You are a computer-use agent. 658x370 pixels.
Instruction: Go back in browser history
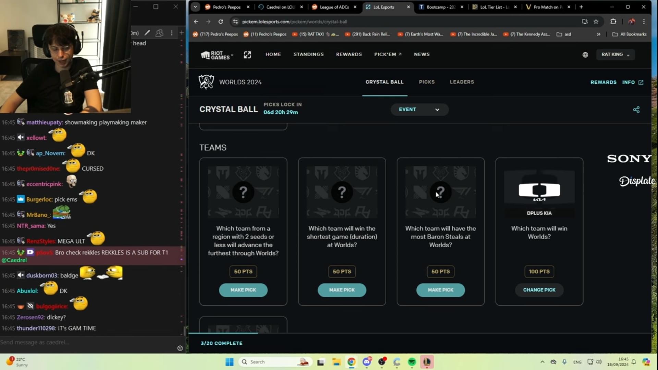pyautogui.click(x=196, y=22)
